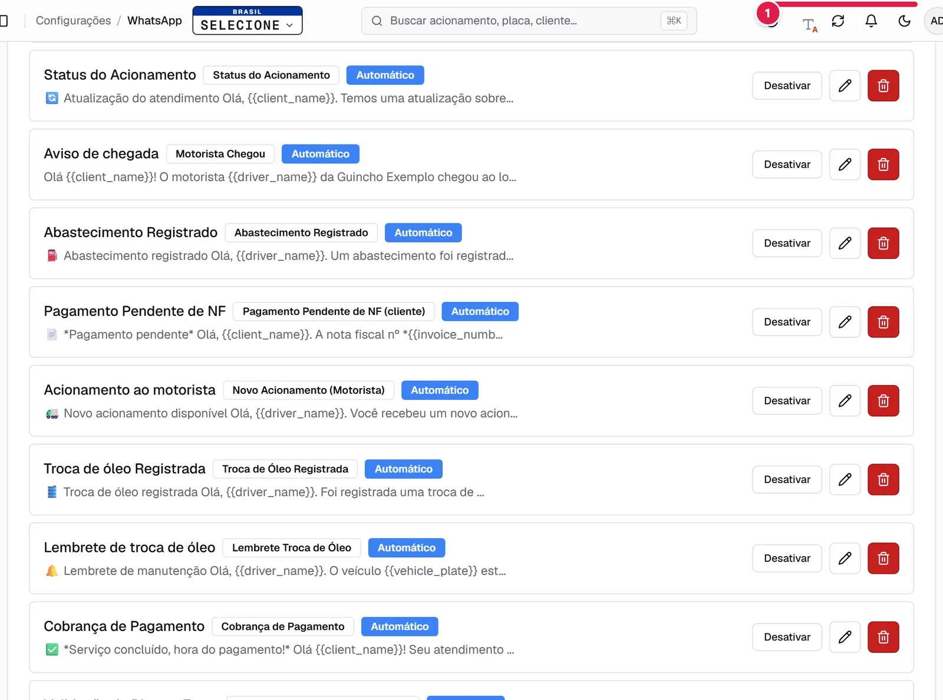The image size is (943, 700).
Task: Desativar the Troca de óleo Registrada template
Action: pos(787,479)
